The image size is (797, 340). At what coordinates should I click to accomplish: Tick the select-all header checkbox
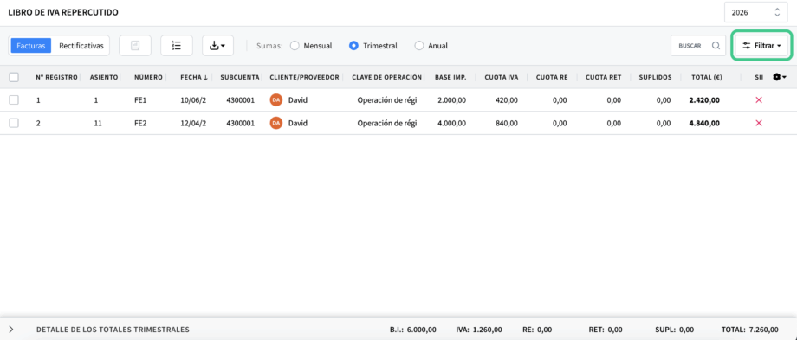click(14, 77)
